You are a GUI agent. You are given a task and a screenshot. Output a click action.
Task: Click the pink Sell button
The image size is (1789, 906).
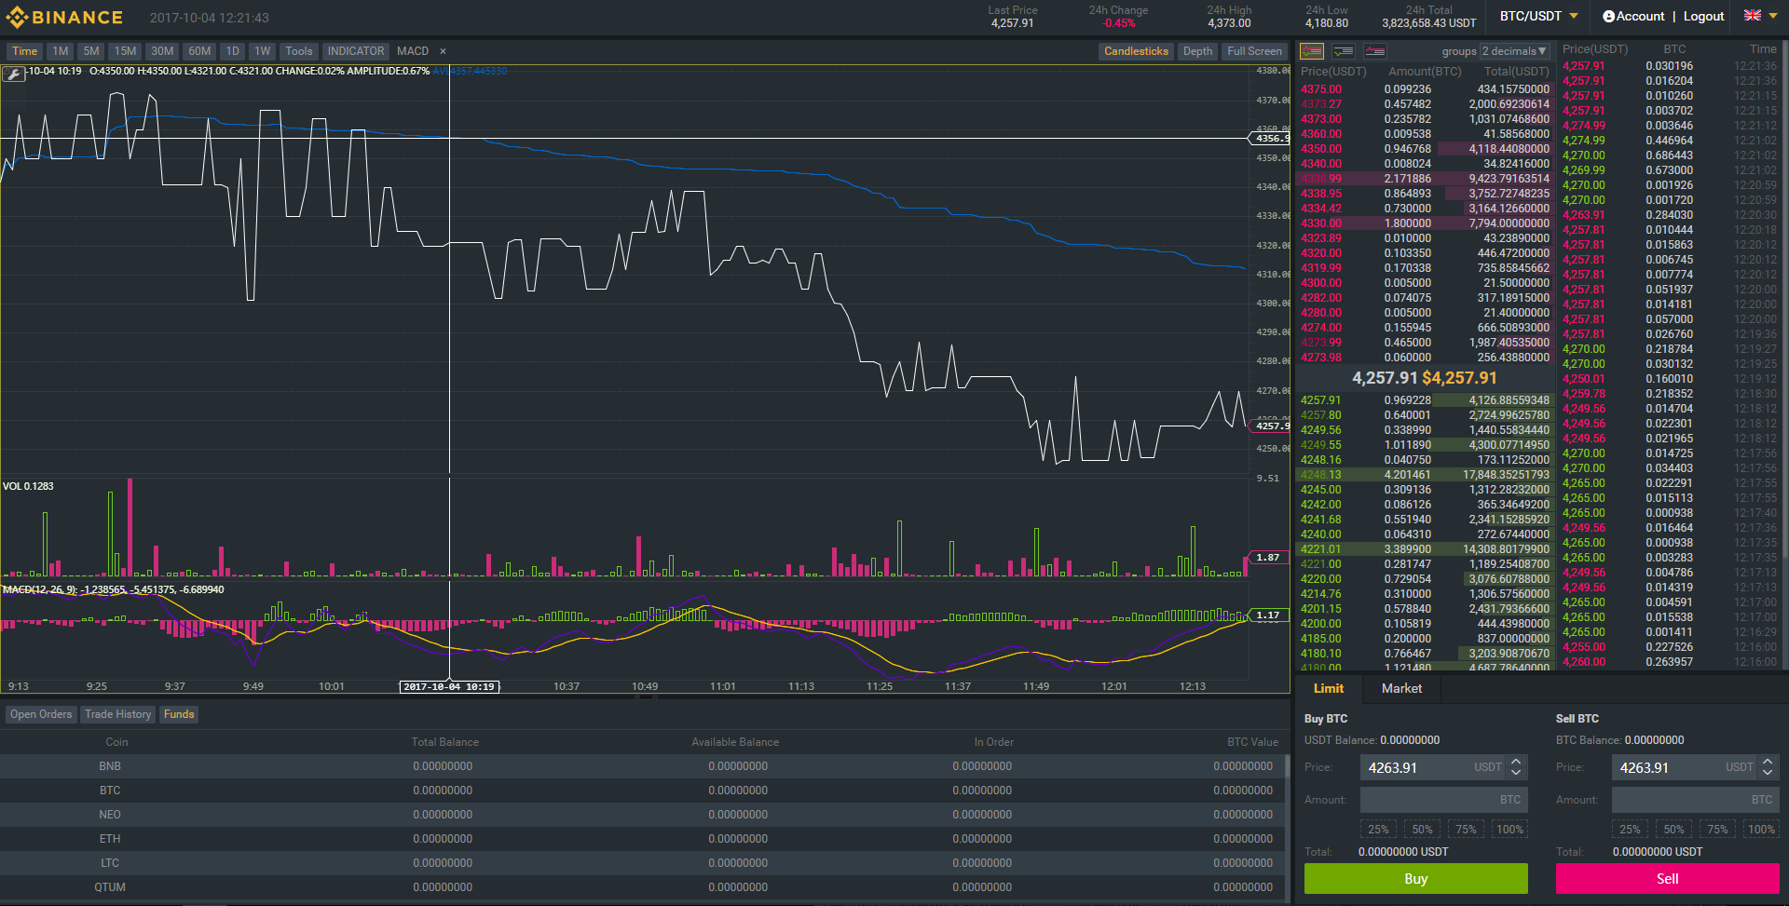click(1667, 878)
